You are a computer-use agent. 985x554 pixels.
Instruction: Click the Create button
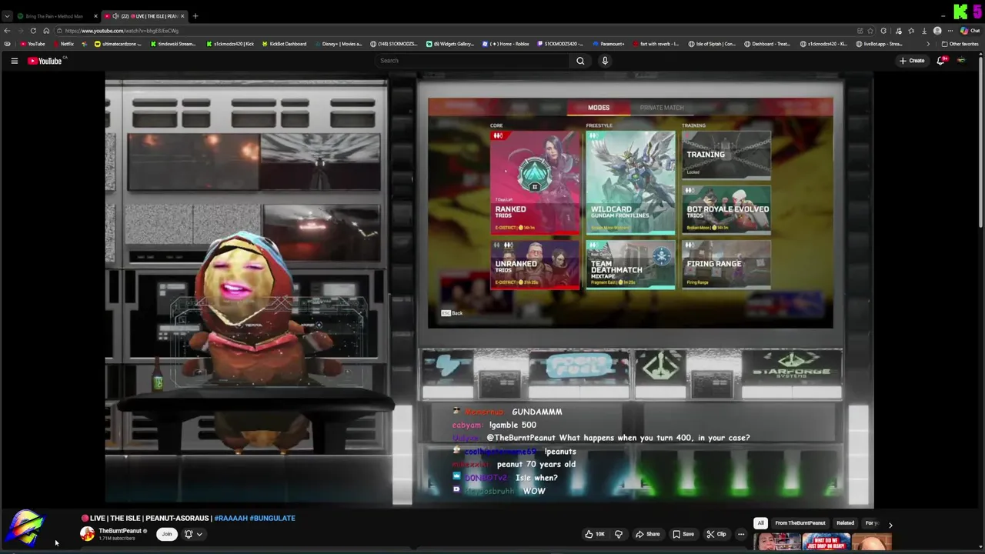tap(912, 61)
